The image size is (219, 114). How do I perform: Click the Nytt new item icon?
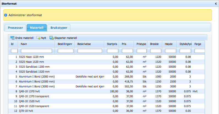coord(38,38)
